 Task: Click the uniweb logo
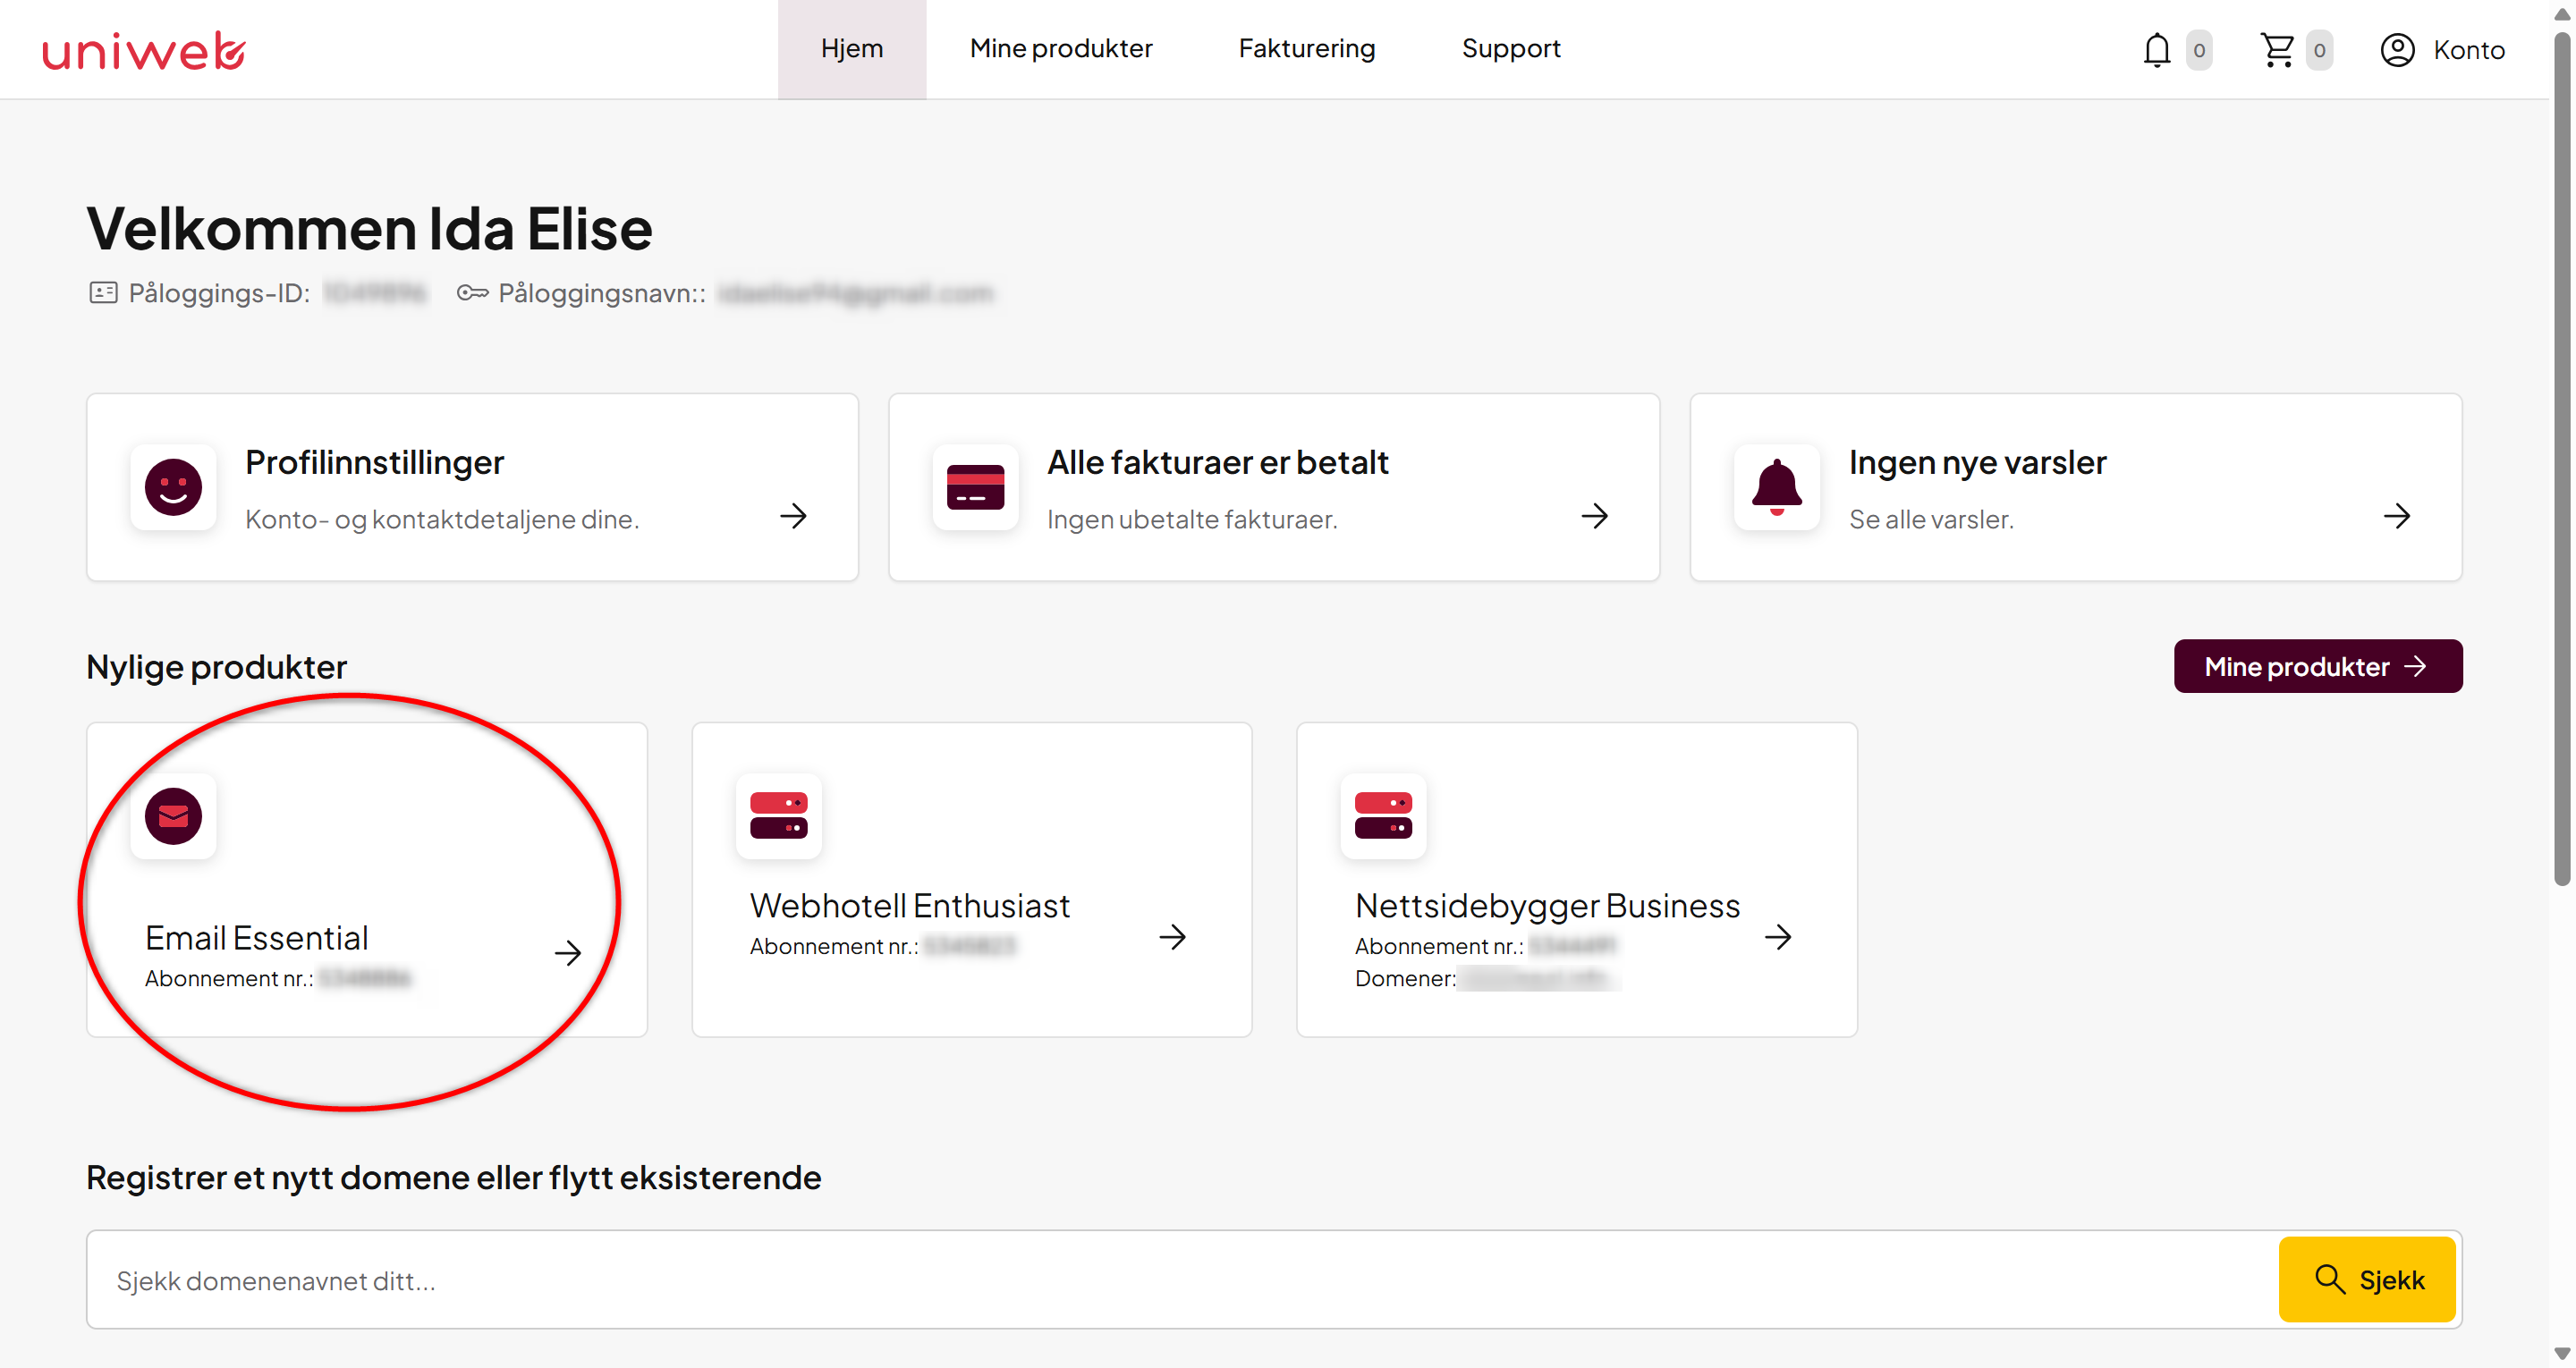pyautogui.click(x=144, y=50)
